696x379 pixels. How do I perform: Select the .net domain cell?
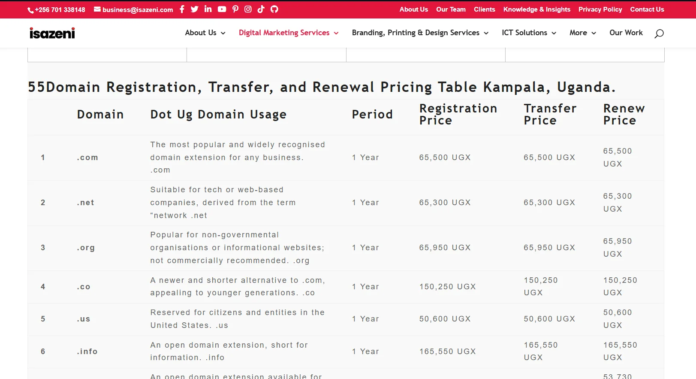(86, 203)
